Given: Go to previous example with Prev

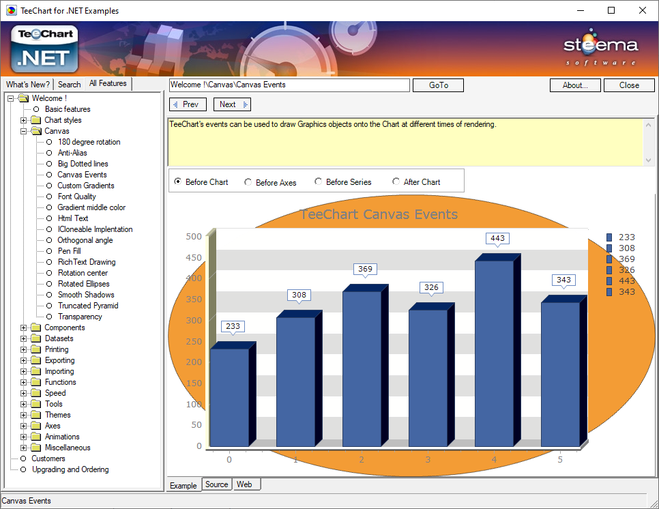Looking at the screenshot, I should pyautogui.click(x=188, y=104).
